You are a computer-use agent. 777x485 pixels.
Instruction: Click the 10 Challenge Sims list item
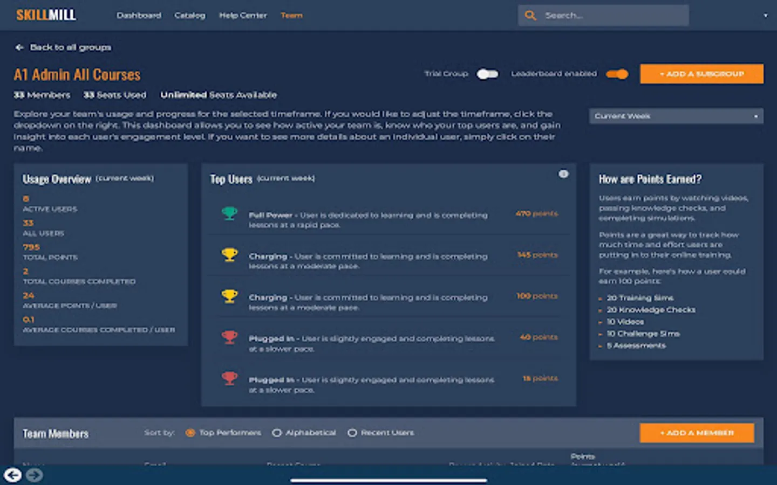pos(643,334)
